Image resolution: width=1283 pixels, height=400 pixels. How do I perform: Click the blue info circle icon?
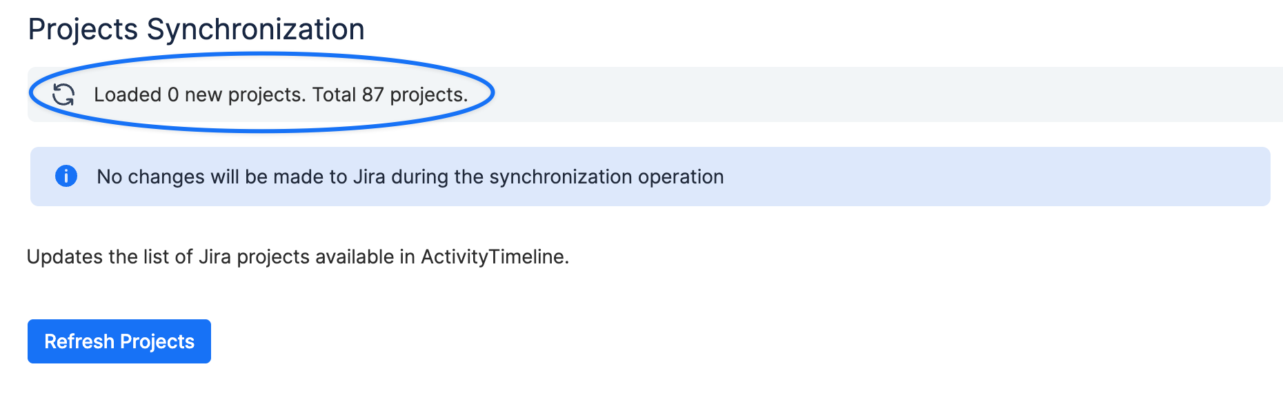66,176
